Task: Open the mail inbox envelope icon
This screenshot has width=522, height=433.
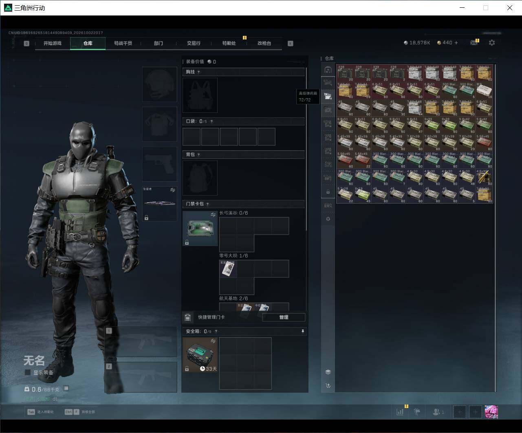Action: point(474,43)
